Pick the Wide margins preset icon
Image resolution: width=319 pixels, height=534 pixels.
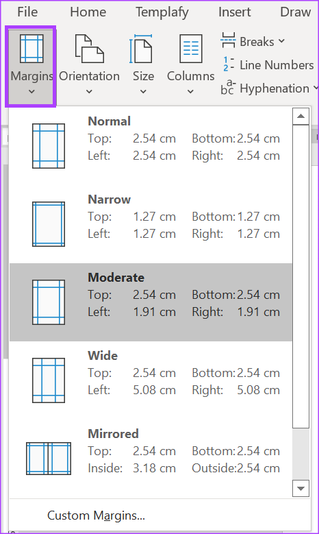pos(49,380)
